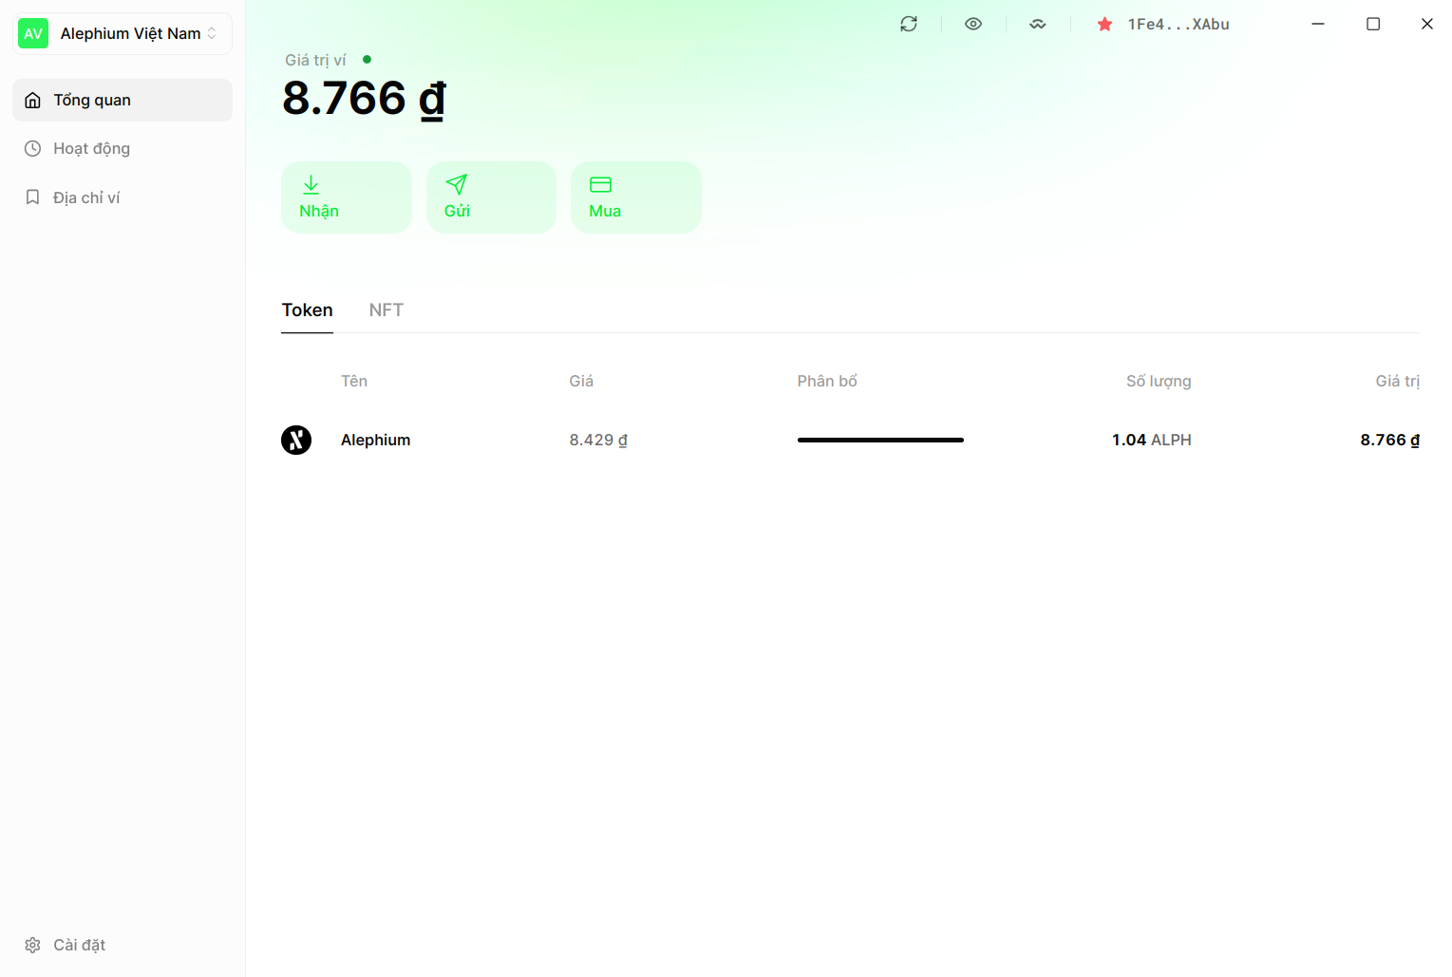Refresh wallet data with the sync icon
The height and width of the screenshot is (977, 1452).
[909, 24]
